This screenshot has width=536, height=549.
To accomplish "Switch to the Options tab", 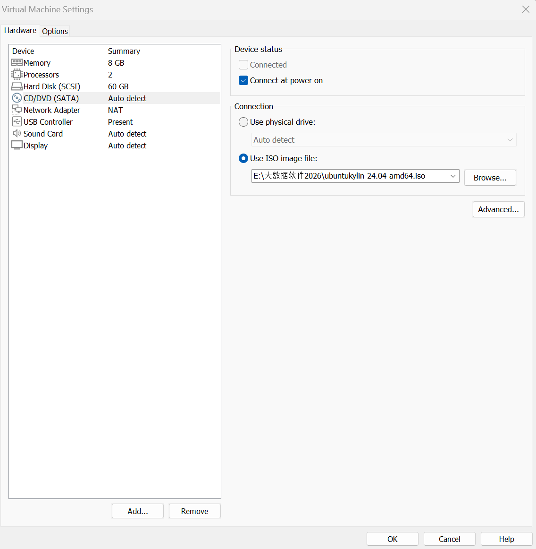I will (55, 31).
